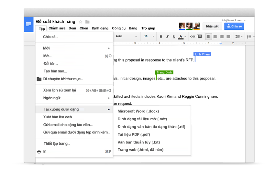276x172 pixels.
Task: Click the Nhận xét button
Action: (212, 27)
